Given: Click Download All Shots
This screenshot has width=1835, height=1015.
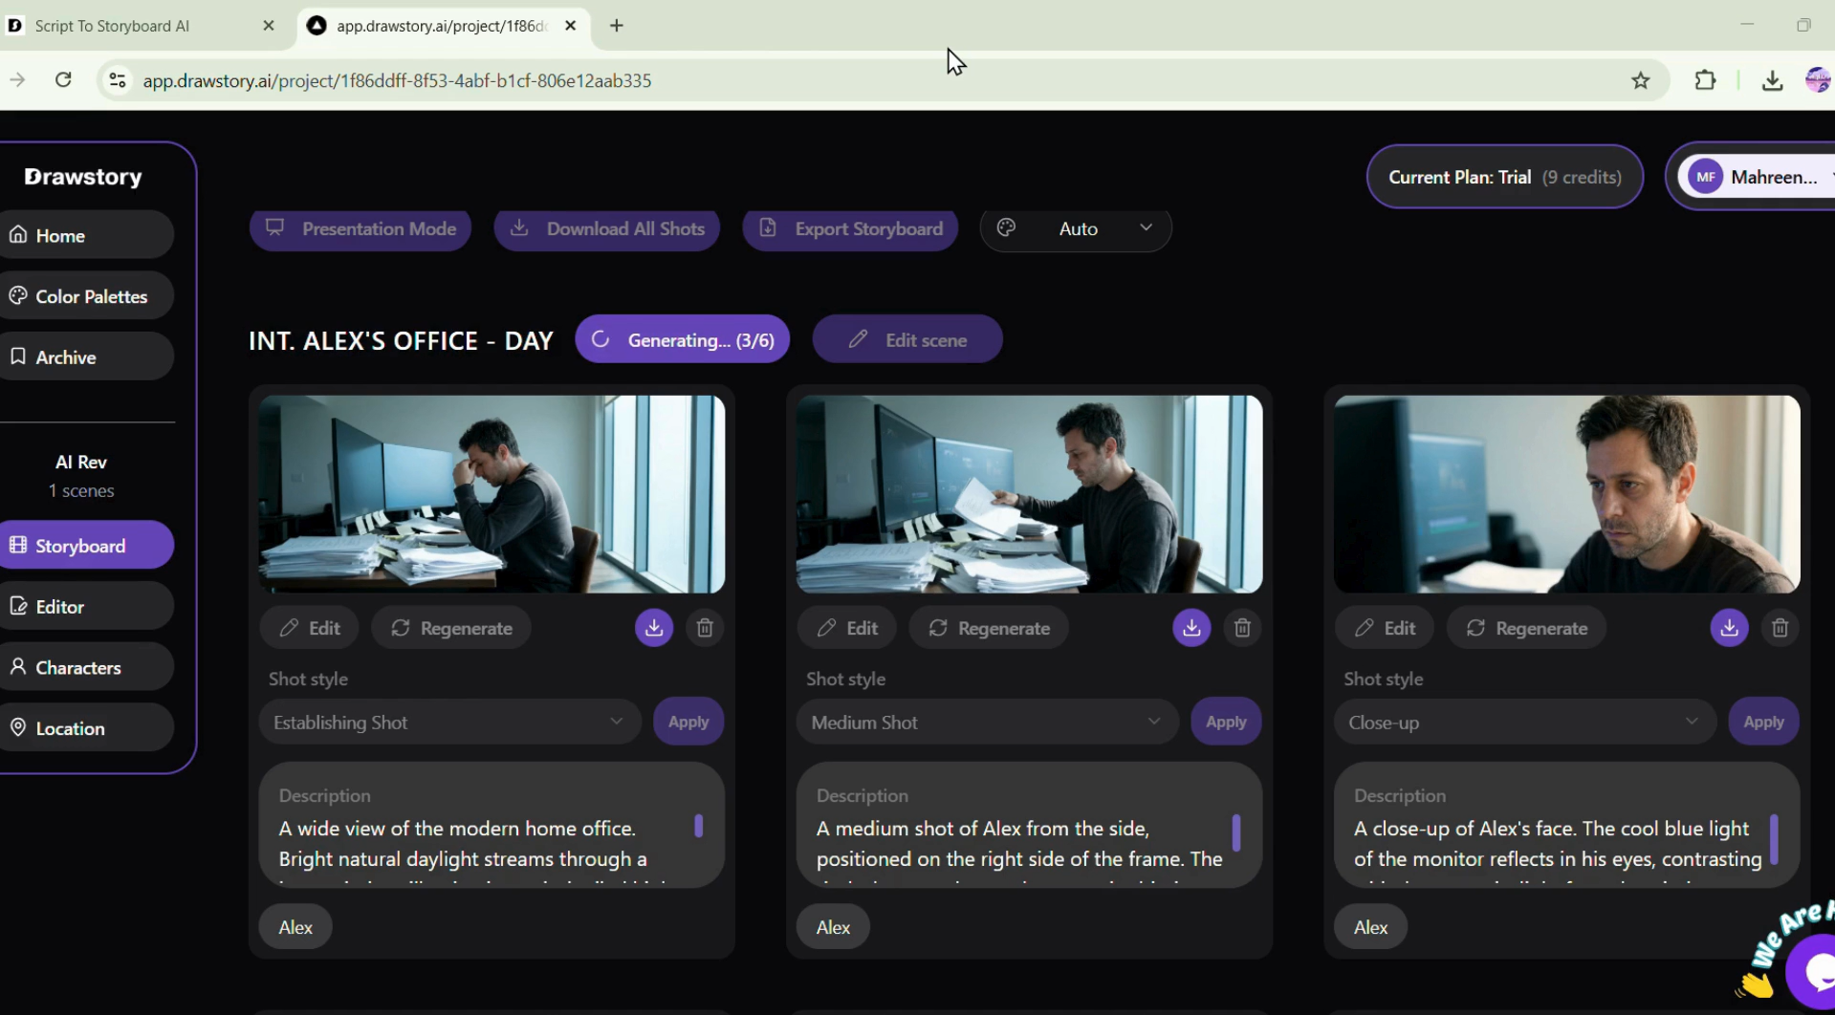Looking at the screenshot, I should click(x=607, y=228).
